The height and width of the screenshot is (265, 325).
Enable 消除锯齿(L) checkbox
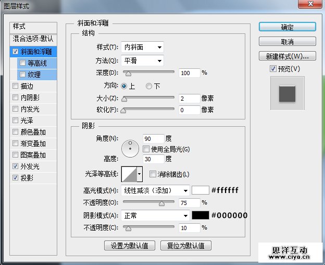tap(153, 174)
